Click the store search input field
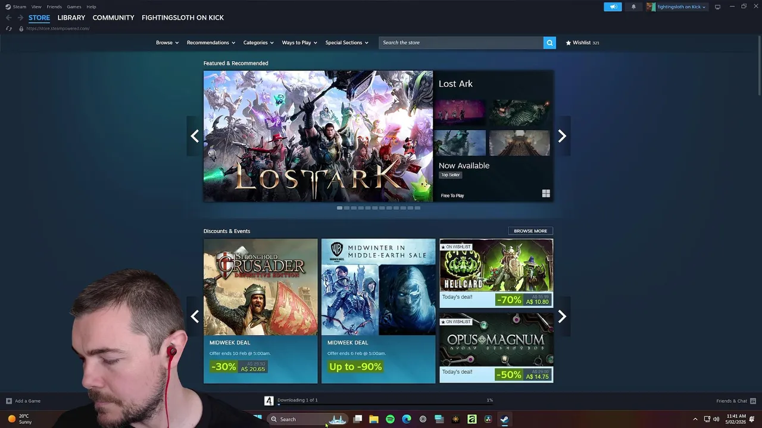The width and height of the screenshot is (762, 428). pyautogui.click(x=461, y=42)
